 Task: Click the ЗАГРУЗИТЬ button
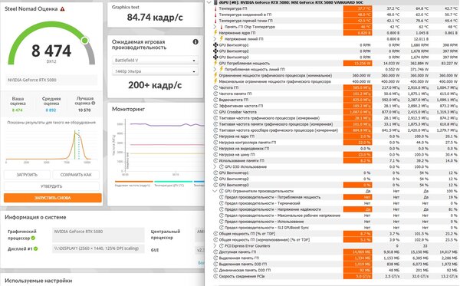[27, 175]
